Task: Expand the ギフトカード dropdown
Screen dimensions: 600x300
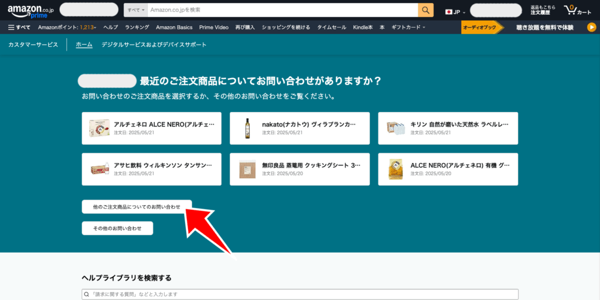Action: point(408,28)
